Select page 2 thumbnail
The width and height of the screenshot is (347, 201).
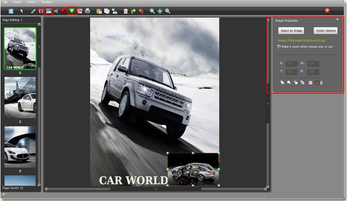click(20, 98)
